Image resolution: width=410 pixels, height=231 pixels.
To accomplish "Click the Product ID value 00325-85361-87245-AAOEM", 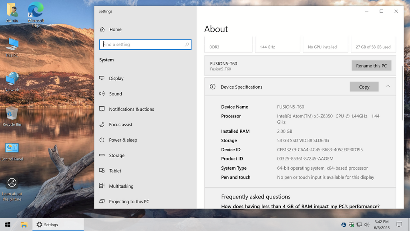I will [305, 159].
